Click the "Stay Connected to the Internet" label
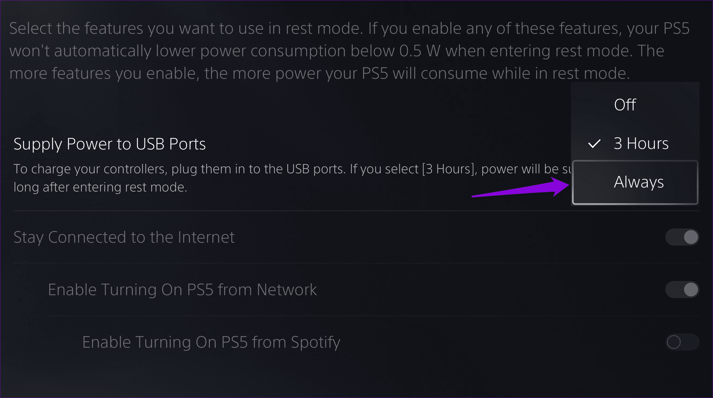Viewport: 713px width, 398px height. tap(124, 237)
